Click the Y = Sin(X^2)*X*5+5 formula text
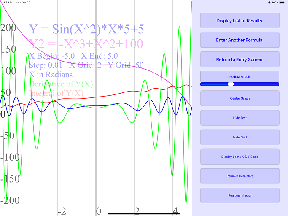The width and height of the screenshot is (288, 216). tap(86, 29)
